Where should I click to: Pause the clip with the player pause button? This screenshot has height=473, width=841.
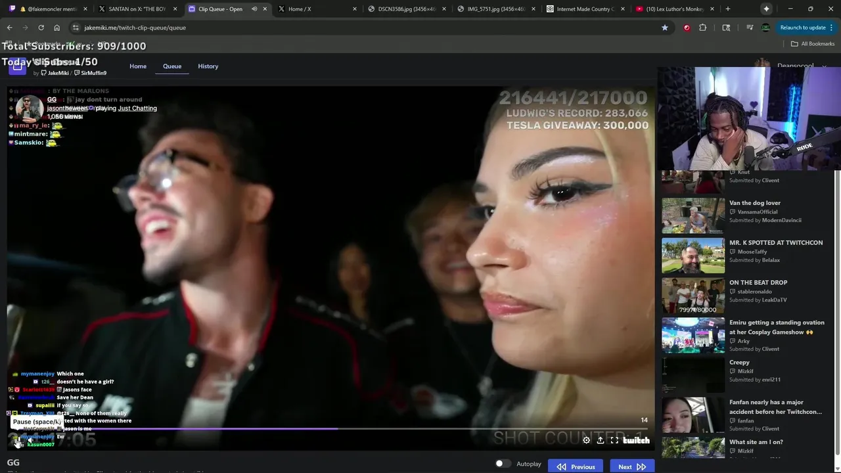tap(18, 441)
